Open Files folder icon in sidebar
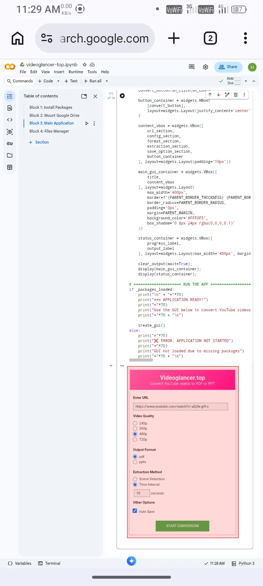Viewport: 263px width, 586px height. pyautogui.click(x=10, y=155)
